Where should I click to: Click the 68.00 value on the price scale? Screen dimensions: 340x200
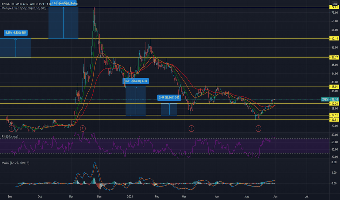coord(335,21)
